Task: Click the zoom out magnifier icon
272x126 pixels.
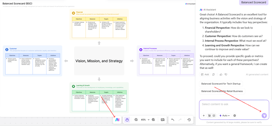Action: (x=136, y=120)
